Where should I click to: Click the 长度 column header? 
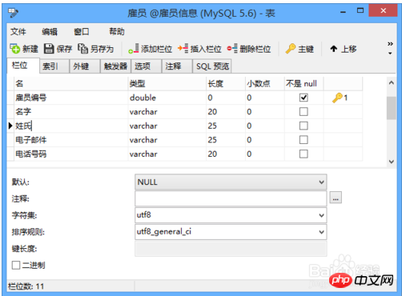click(x=226, y=84)
